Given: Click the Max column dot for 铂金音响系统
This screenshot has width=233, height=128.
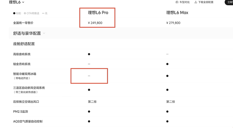Looking at the screenshot, I should [x=167, y=64].
